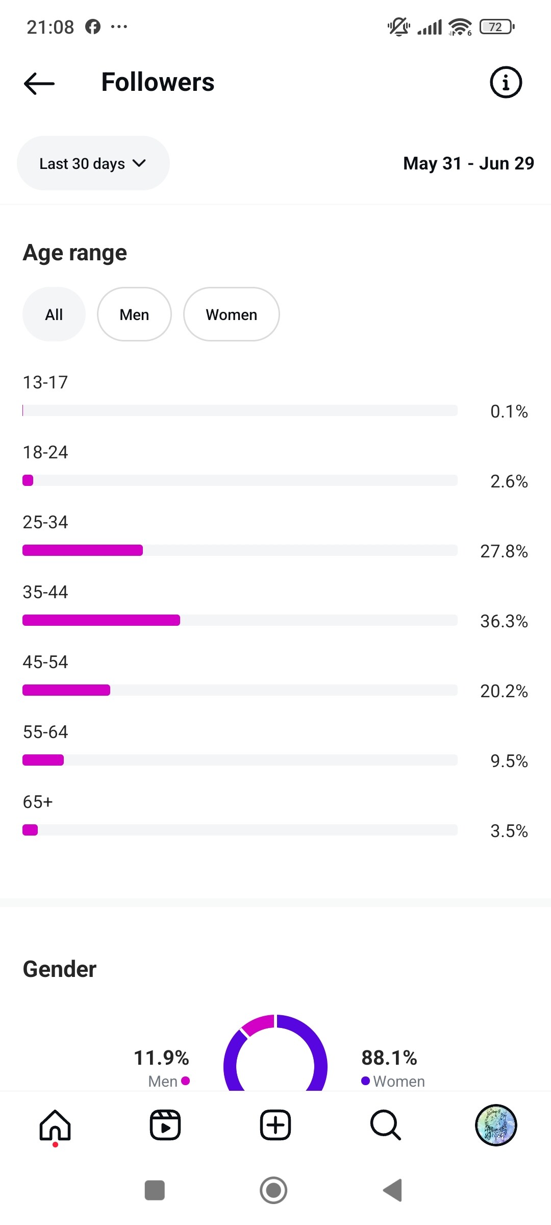
Task: Filter age range by Women
Action: (x=231, y=314)
